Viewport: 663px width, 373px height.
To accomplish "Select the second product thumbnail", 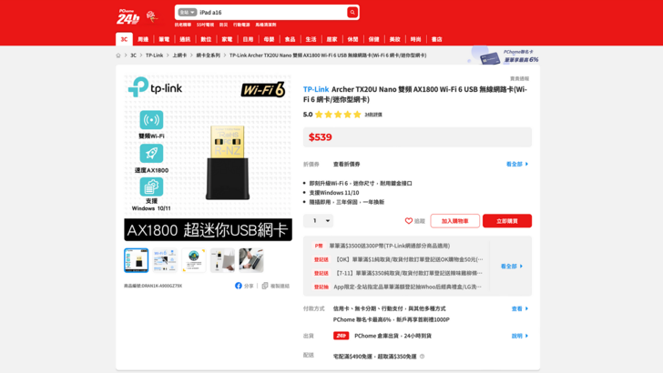I will point(165,260).
